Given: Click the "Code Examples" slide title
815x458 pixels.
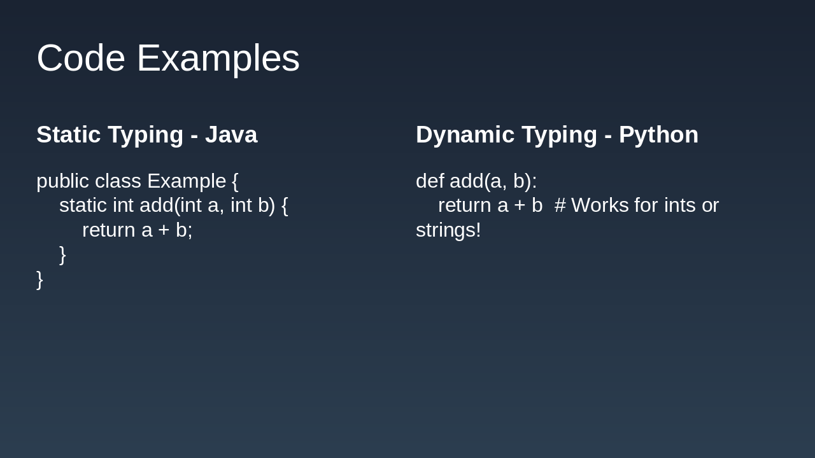Looking at the screenshot, I should tap(167, 58).
